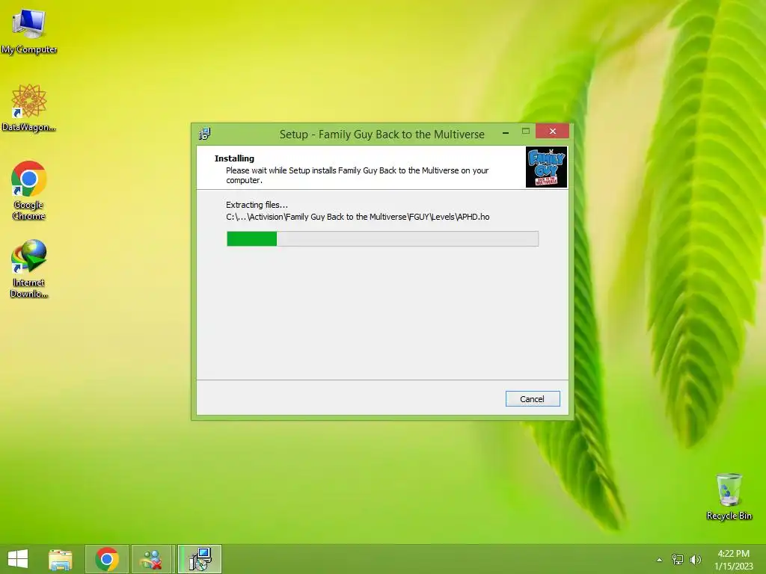Minimize the Setup window
The width and height of the screenshot is (766, 574).
tap(506, 132)
